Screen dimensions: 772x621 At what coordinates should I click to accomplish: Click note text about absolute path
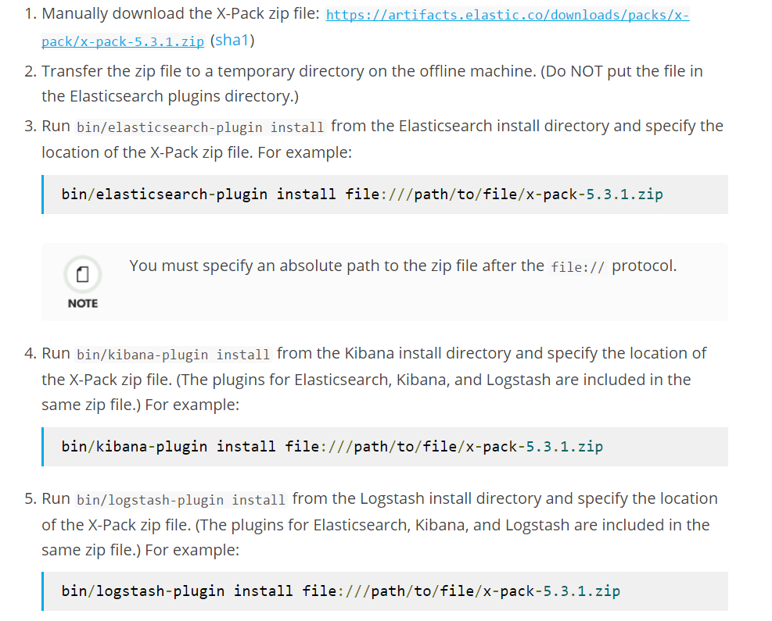[x=403, y=266]
